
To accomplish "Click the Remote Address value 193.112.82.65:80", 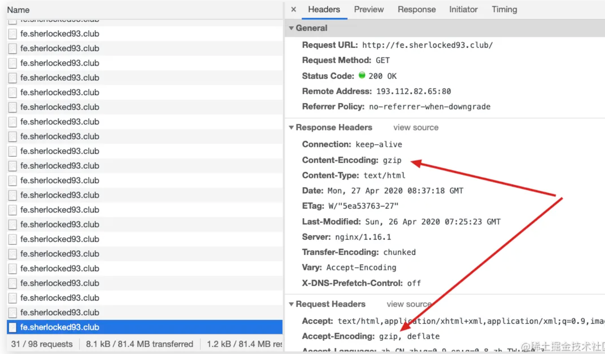I will tap(413, 92).
